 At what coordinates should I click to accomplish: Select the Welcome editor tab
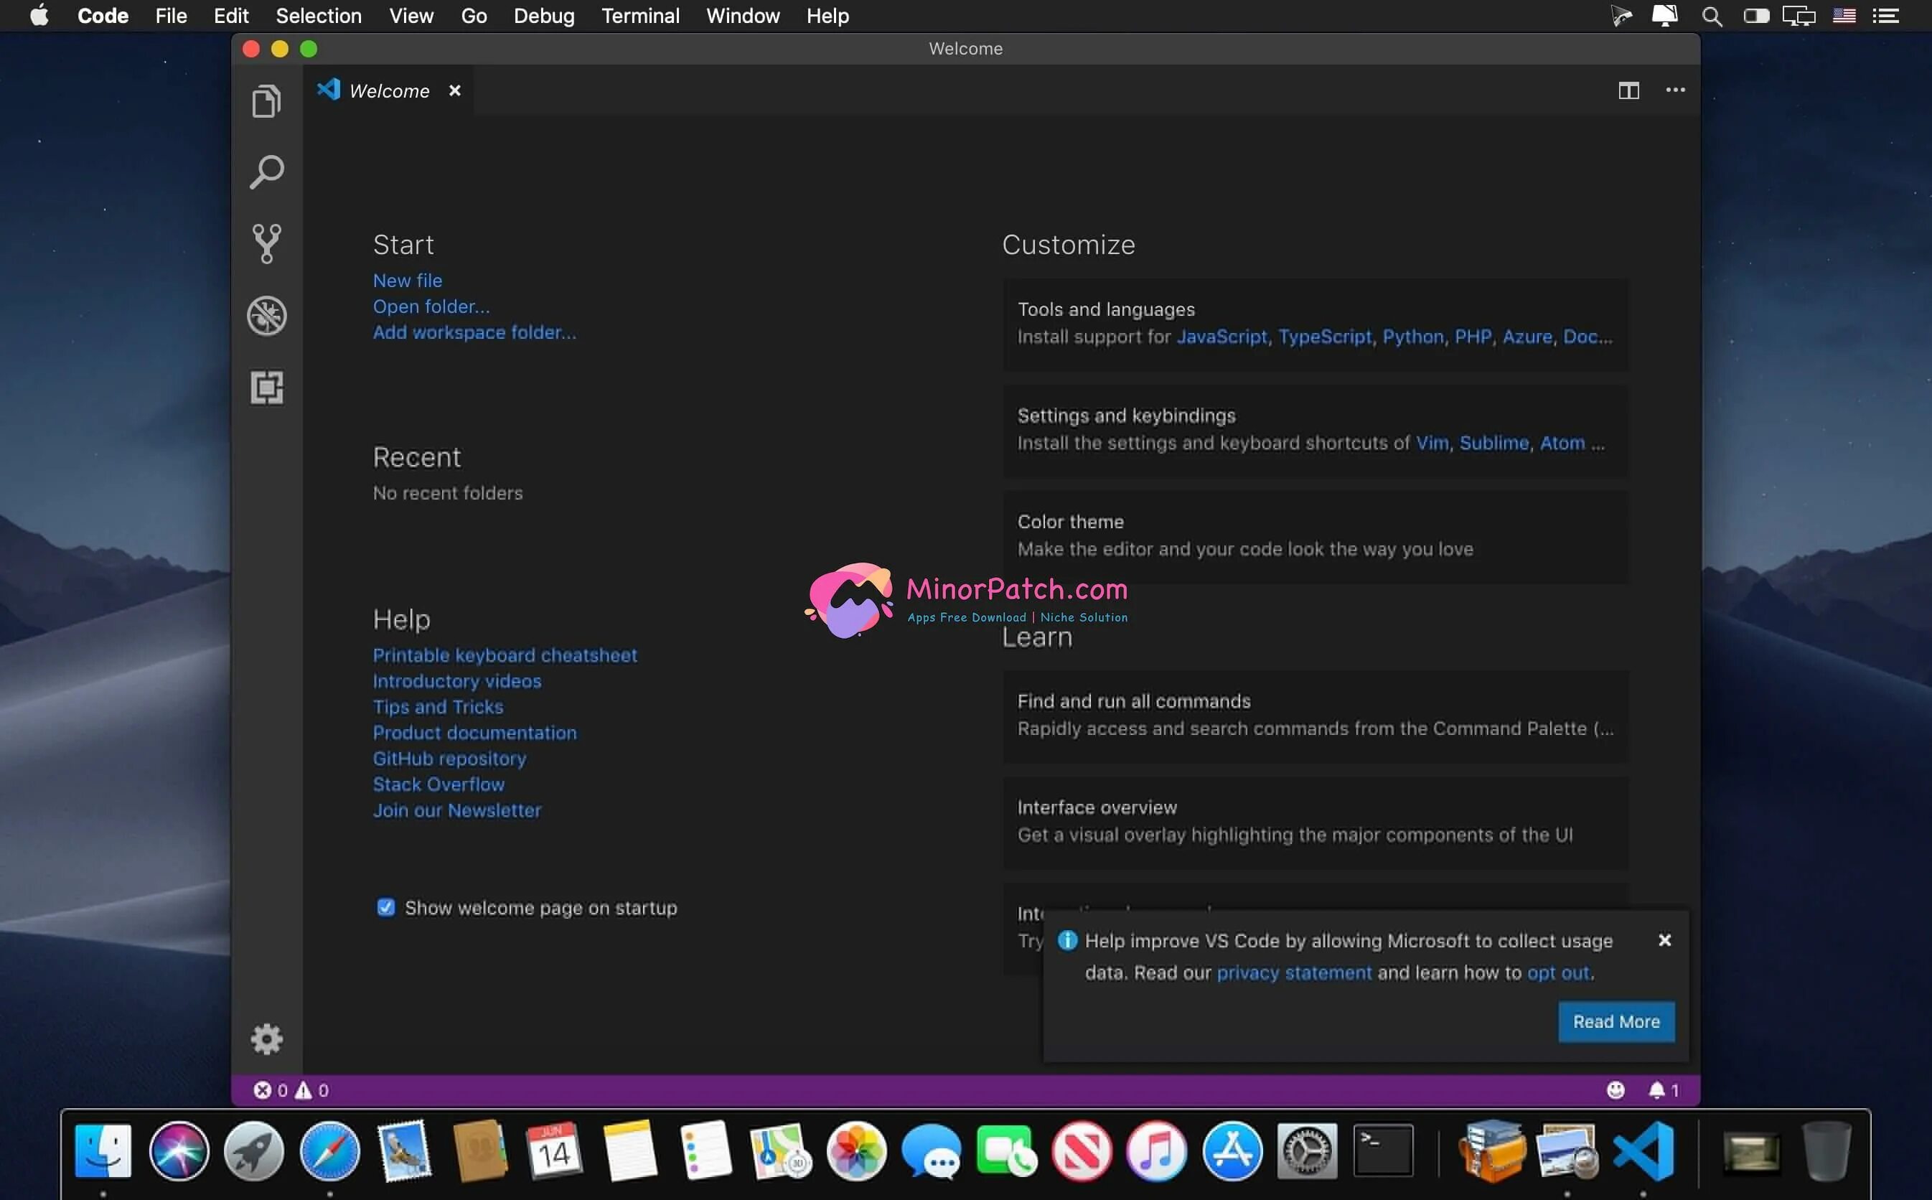(x=390, y=90)
